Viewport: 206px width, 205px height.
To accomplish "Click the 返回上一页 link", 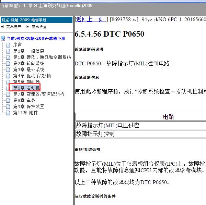I will coord(91,20).
